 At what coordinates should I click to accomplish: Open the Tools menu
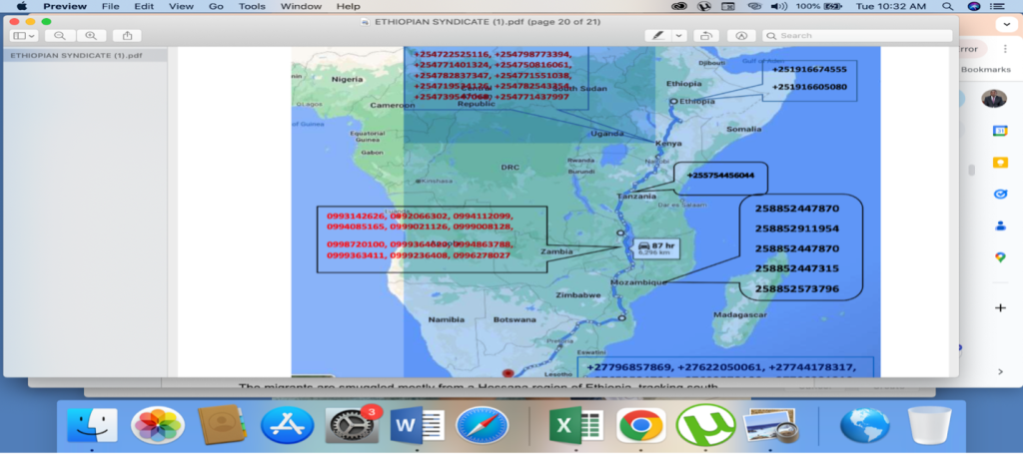252,6
